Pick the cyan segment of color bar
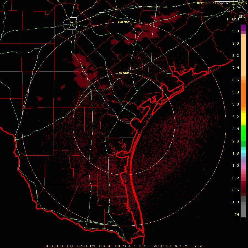This screenshot has height=248, width=248. [243, 152]
